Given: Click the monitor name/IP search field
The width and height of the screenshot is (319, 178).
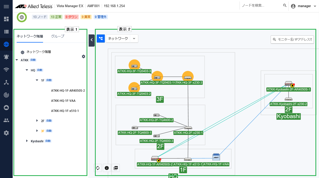Looking at the screenshot, I should pyautogui.click(x=295, y=39).
